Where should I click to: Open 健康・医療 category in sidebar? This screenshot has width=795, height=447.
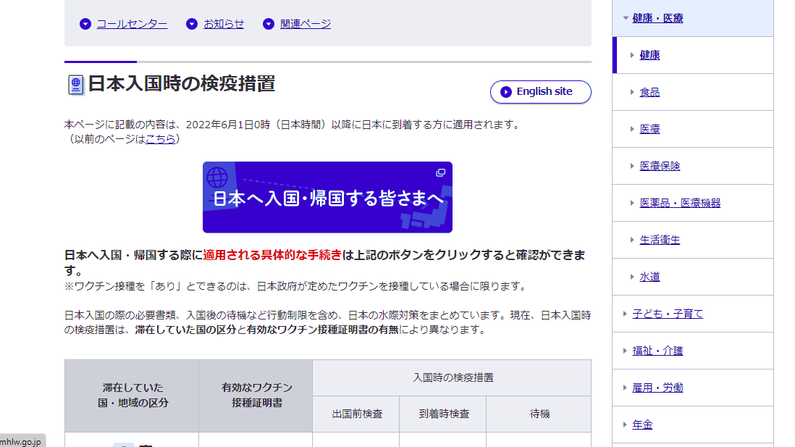tap(657, 18)
